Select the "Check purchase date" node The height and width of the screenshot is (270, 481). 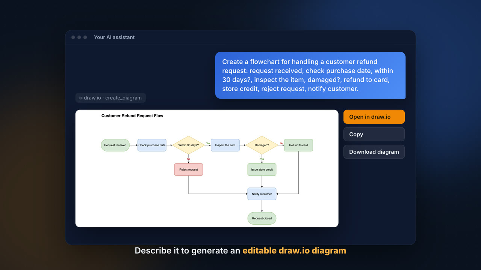pos(152,145)
